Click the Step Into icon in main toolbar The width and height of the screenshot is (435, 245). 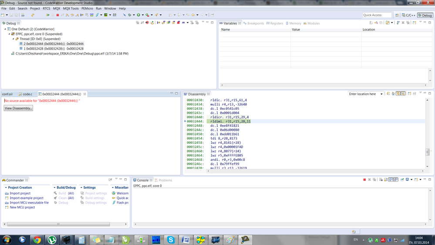tap(67, 15)
